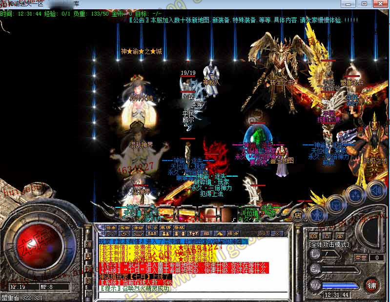Image resolution: width=390 pixels, height=302 pixels.
Task: Open the character status orb button
Action: (317, 215)
